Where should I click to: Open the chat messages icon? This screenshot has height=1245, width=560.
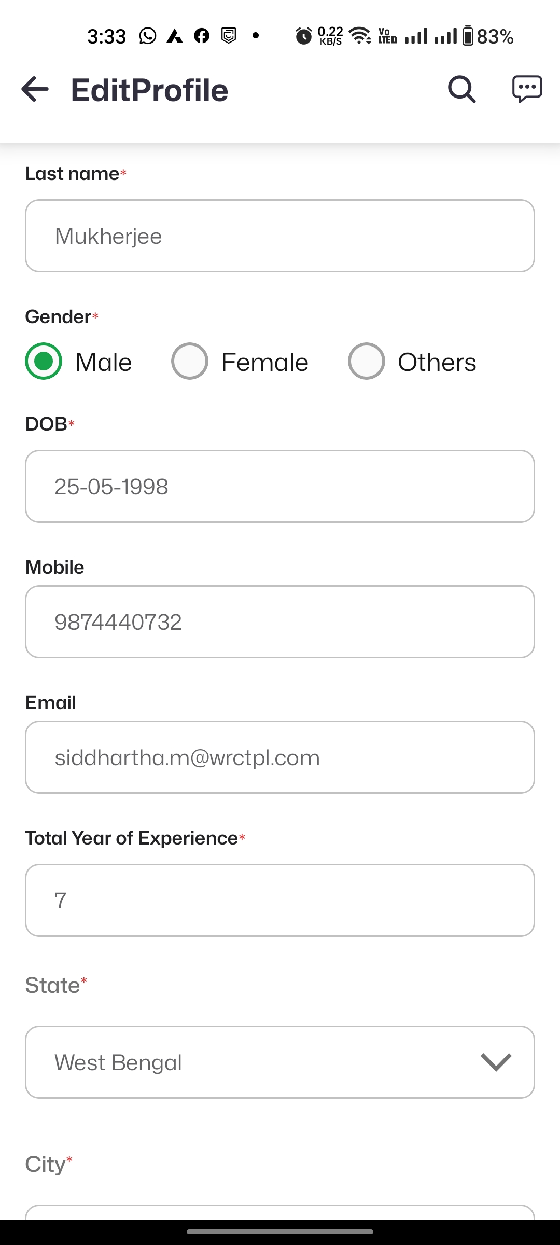[x=527, y=89]
